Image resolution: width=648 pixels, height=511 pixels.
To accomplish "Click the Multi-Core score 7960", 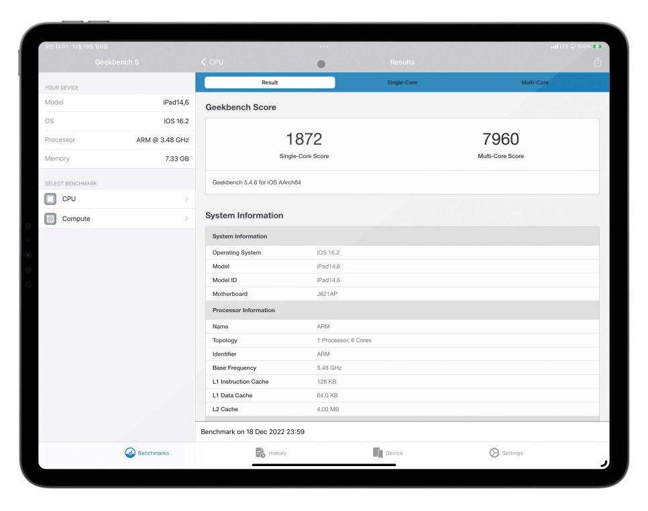I will pyautogui.click(x=500, y=139).
